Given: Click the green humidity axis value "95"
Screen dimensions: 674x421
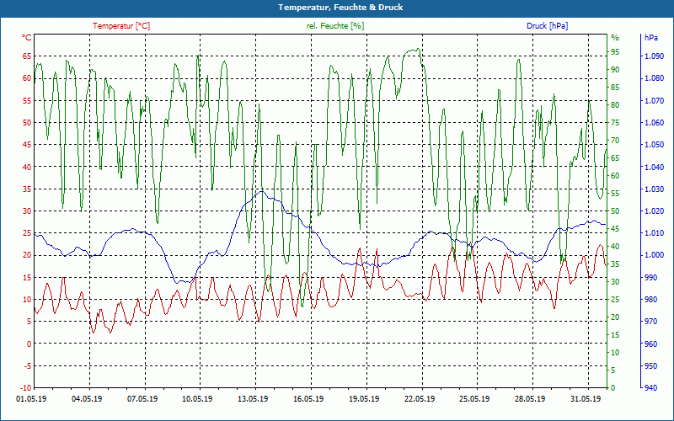Looking at the screenshot, I should click(x=615, y=52).
